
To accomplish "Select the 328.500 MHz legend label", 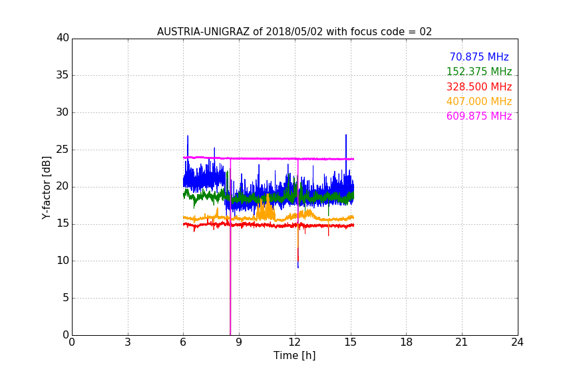I will click(479, 86).
